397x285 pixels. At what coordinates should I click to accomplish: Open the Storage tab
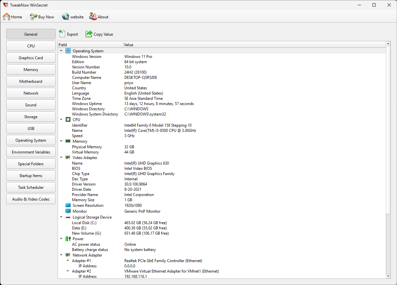point(31,116)
